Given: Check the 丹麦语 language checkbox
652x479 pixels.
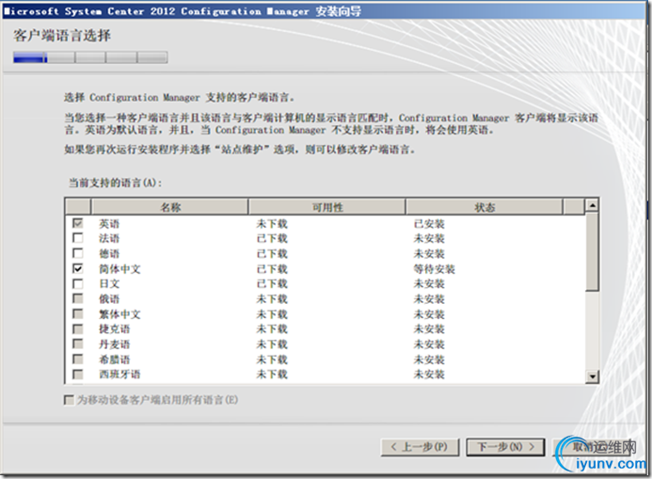Looking at the screenshot, I should coord(78,343).
